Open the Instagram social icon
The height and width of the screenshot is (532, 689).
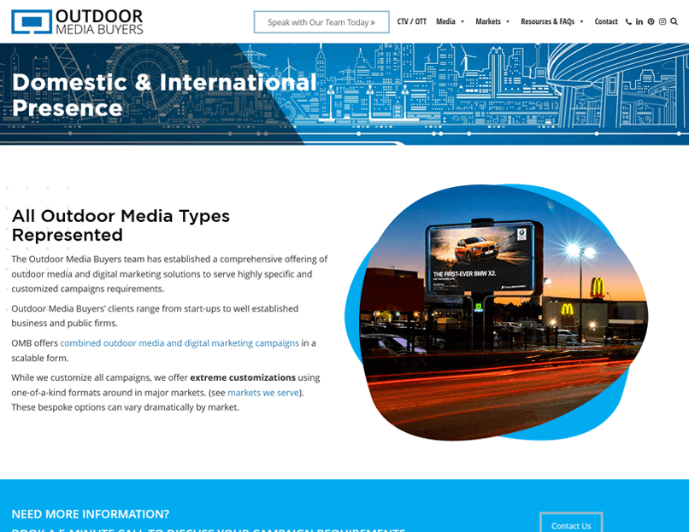point(662,22)
